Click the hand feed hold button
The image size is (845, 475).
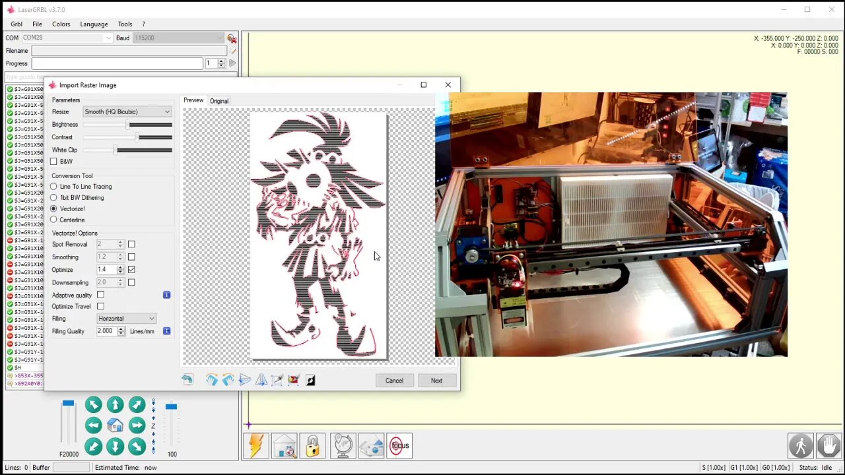[x=828, y=445]
